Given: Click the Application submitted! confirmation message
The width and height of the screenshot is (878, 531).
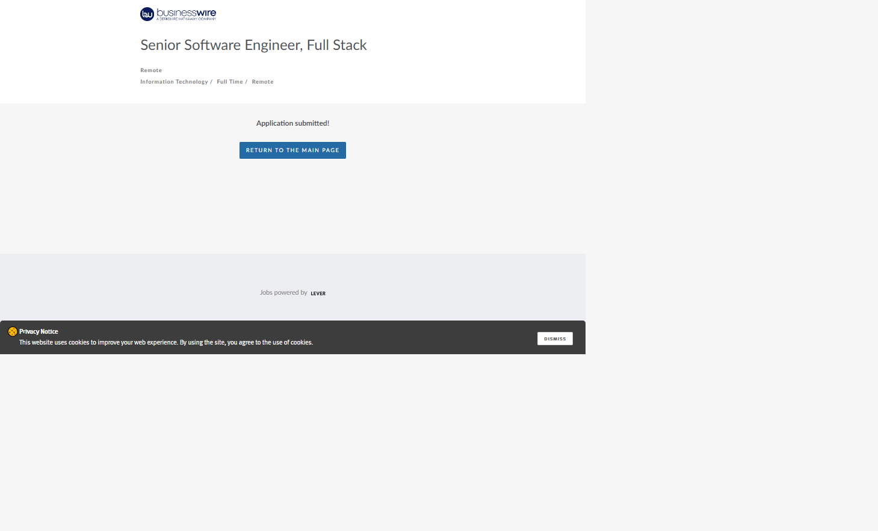Looking at the screenshot, I should click(x=292, y=123).
